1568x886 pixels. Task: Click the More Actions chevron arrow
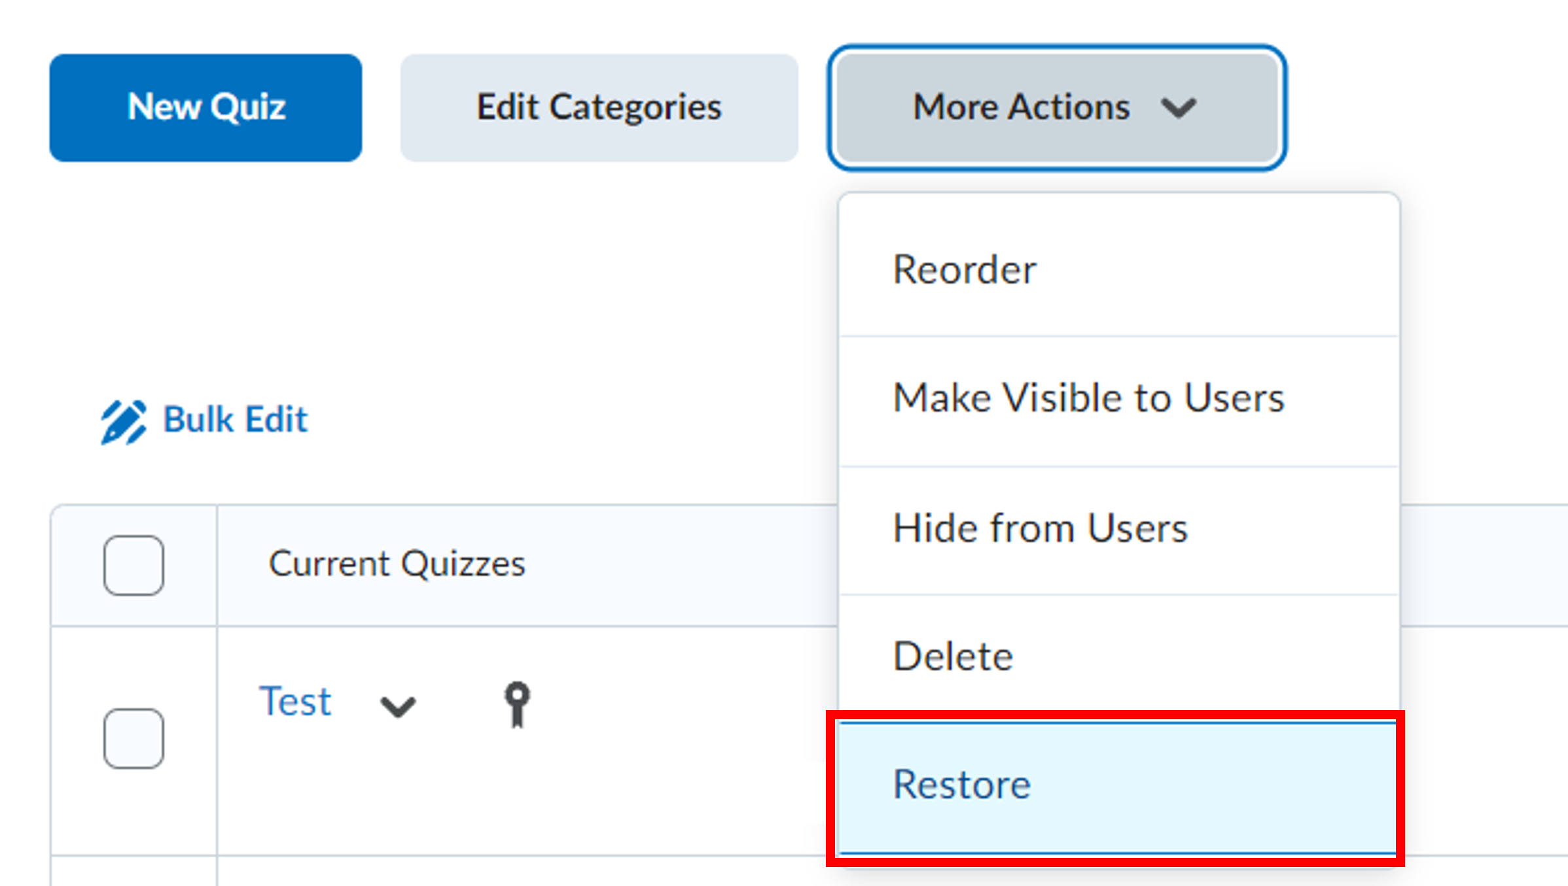coord(1179,108)
